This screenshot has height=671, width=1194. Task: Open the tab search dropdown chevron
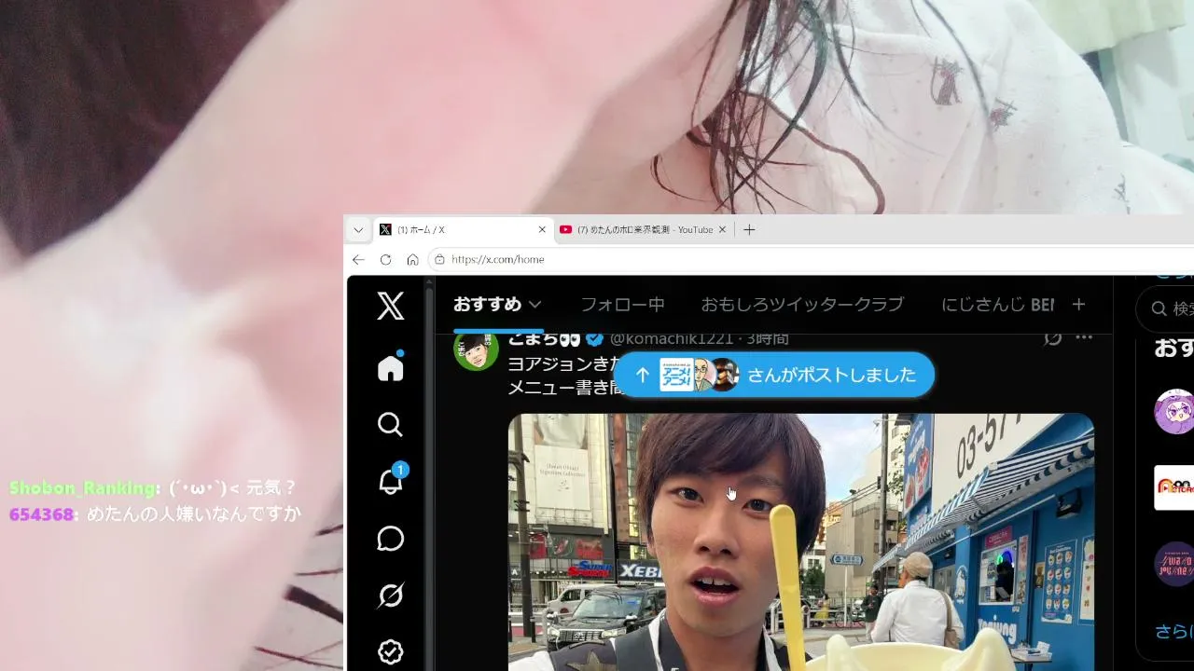coord(358,229)
